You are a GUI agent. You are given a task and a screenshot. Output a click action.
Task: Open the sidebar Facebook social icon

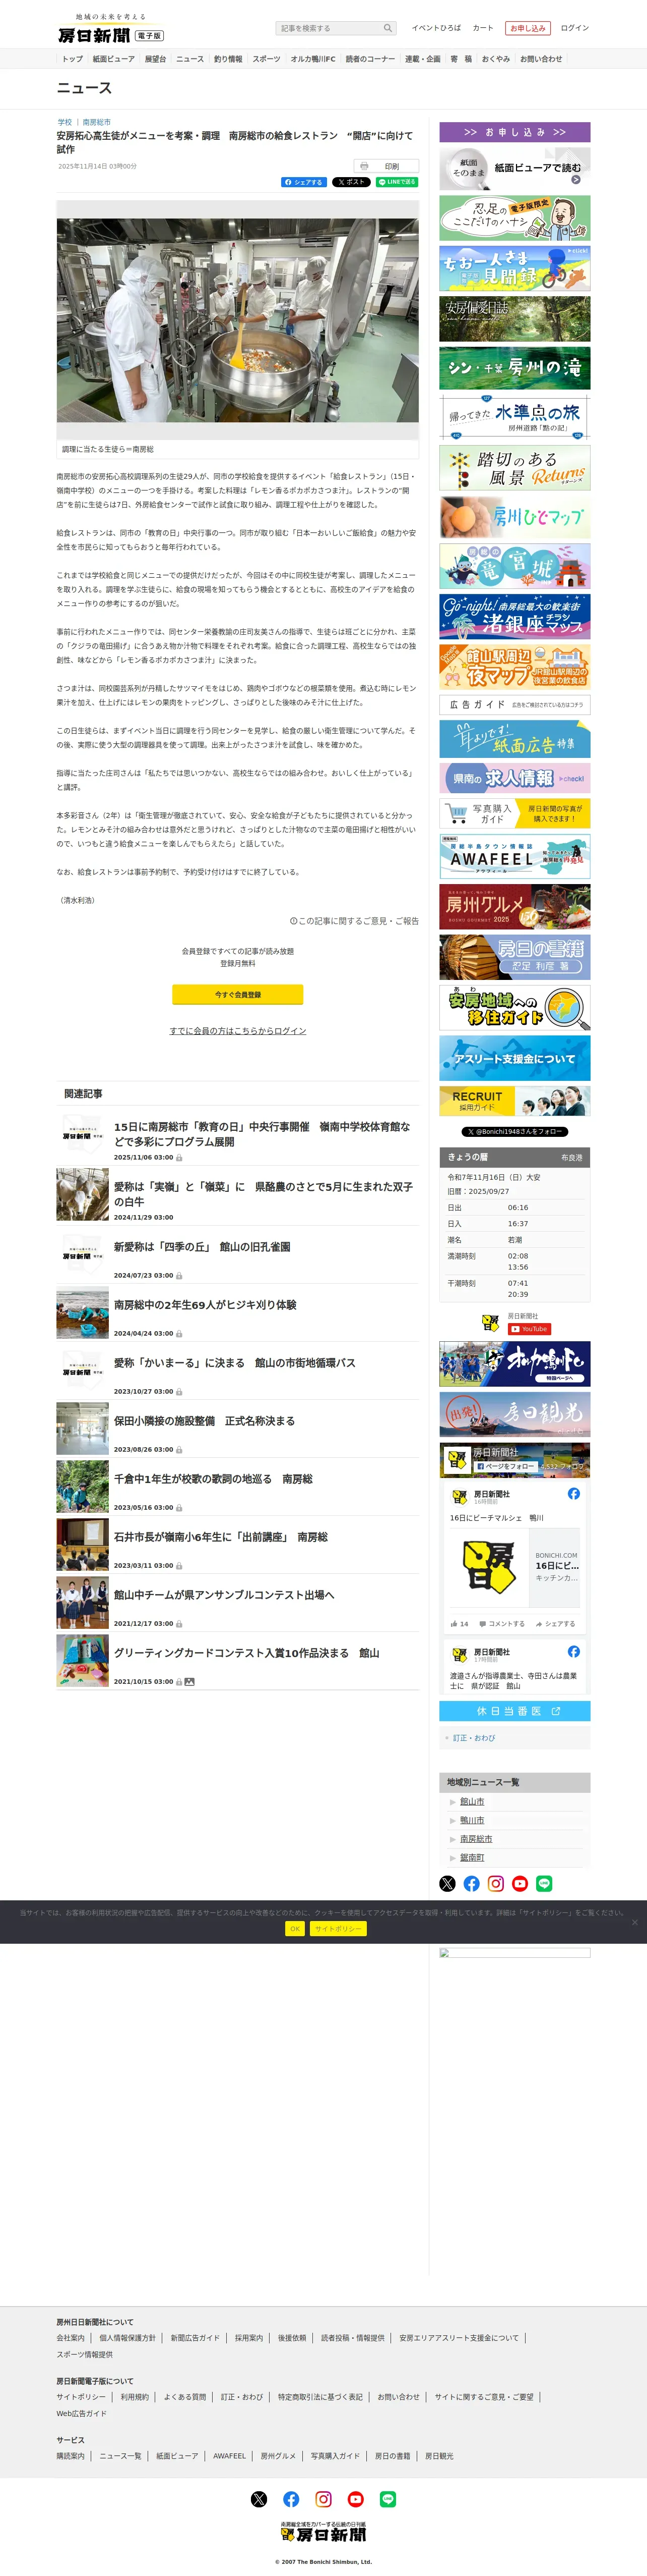pos(471,1883)
